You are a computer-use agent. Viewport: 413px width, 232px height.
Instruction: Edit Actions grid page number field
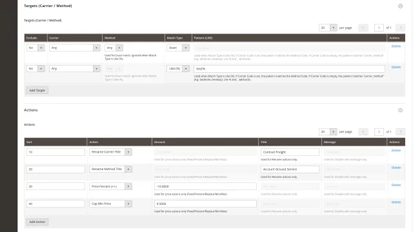pyautogui.click(x=379, y=131)
